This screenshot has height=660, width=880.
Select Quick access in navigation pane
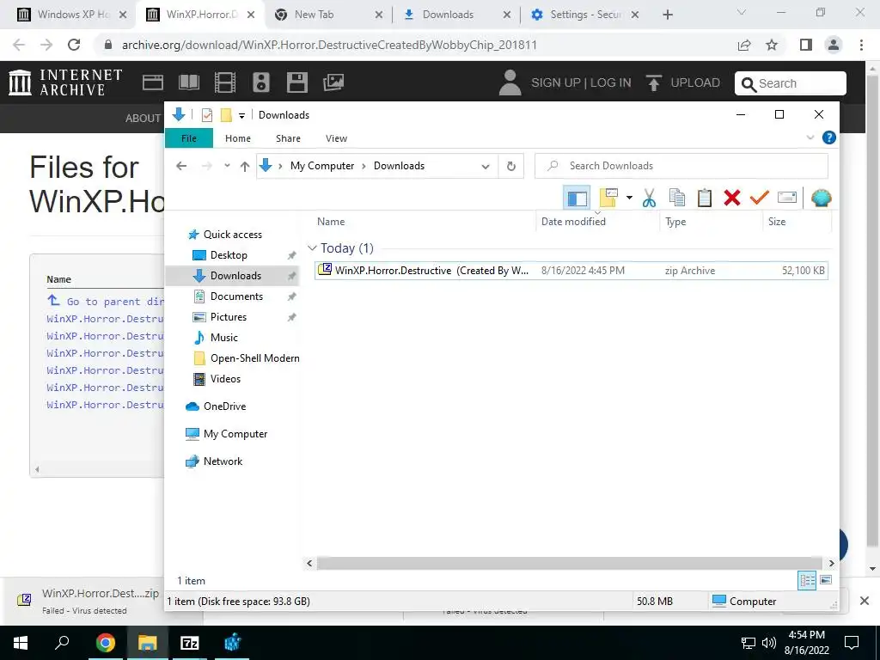[x=232, y=235]
